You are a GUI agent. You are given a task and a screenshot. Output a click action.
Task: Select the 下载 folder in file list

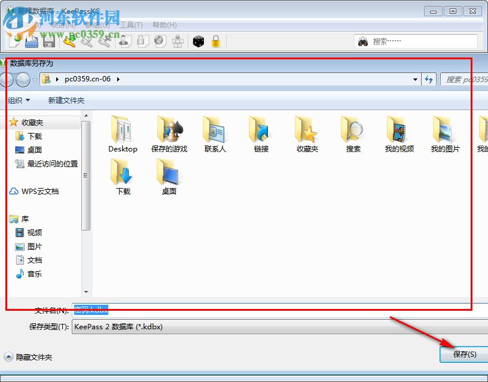123,177
